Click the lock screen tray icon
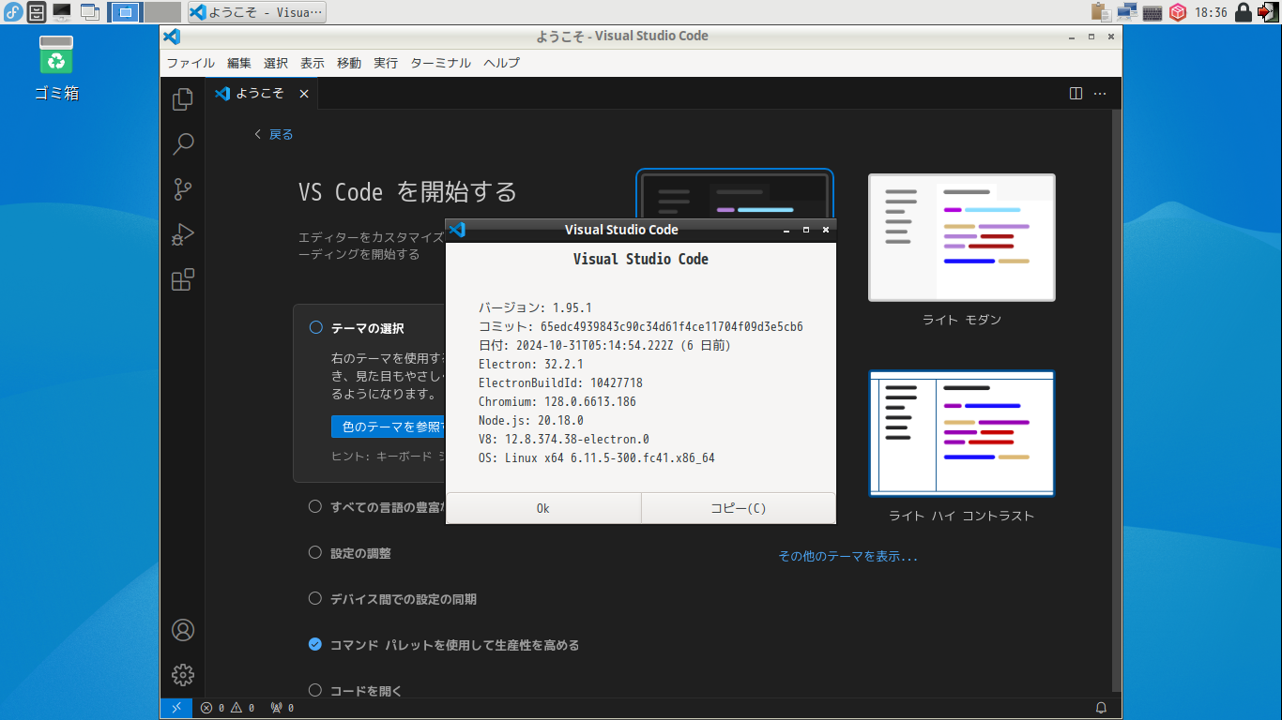The width and height of the screenshot is (1282, 720). tap(1243, 12)
